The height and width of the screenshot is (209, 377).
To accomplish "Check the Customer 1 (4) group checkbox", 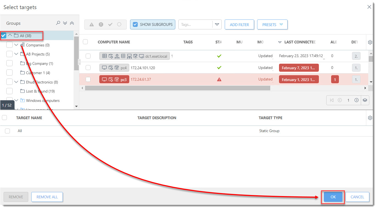I will 9,73.
